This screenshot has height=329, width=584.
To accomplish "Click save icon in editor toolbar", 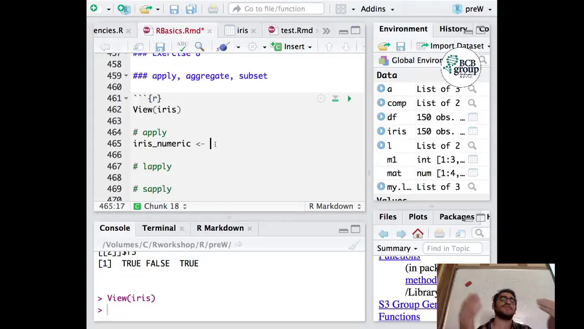I will [x=160, y=47].
